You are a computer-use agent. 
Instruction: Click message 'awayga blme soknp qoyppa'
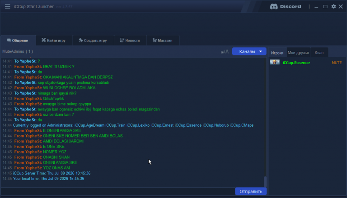tap(67, 104)
